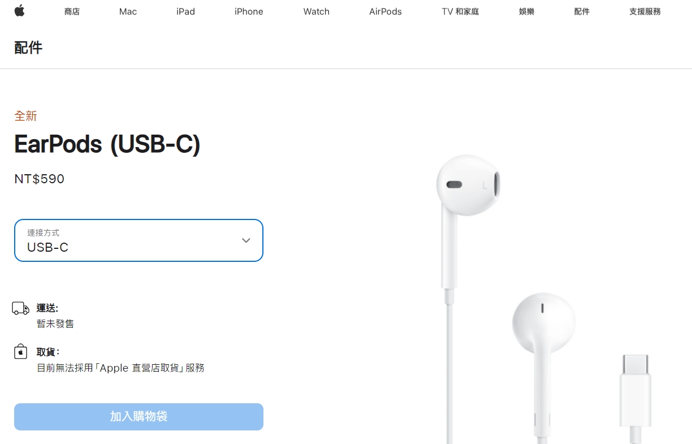Click the delivery truck icon
This screenshot has height=444, width=692.
point(21,308)
